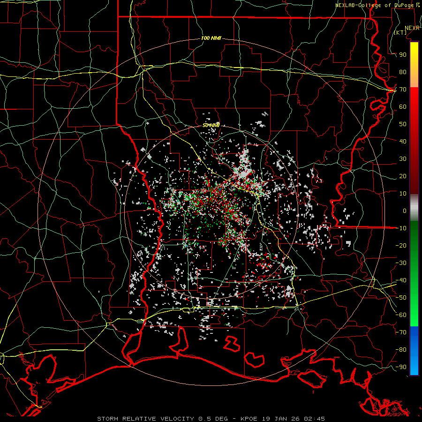This screenshot has height=422, width=422.
Task: Select the positive 10 scale value
Action: [x=403, y=194]
